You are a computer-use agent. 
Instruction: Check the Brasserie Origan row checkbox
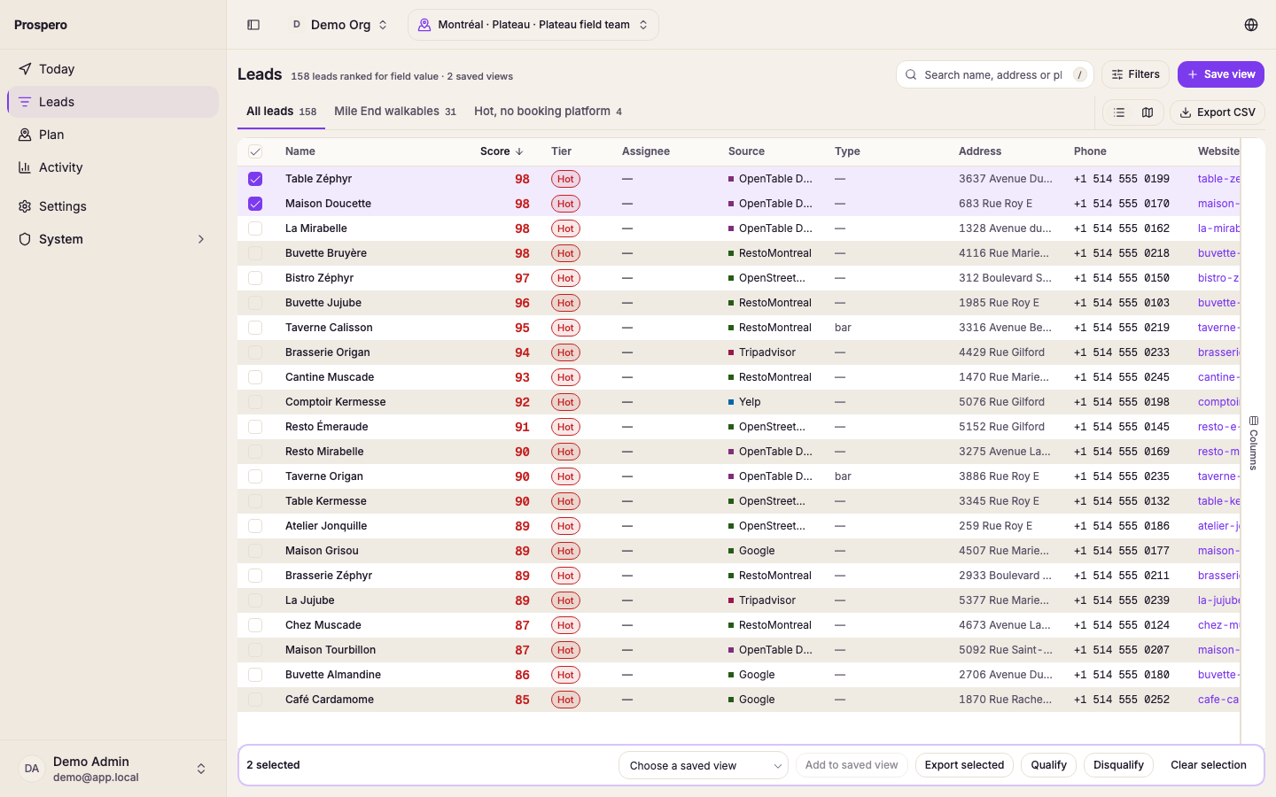[255, 352]
